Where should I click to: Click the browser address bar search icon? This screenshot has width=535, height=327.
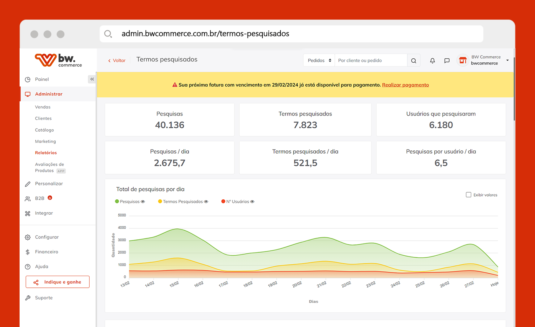[108, 34]
